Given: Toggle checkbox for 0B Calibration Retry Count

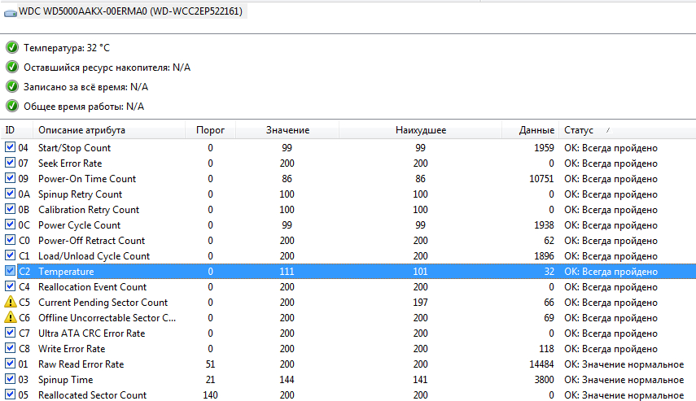Looking at the screenshot, I should [x=10, y=209].
